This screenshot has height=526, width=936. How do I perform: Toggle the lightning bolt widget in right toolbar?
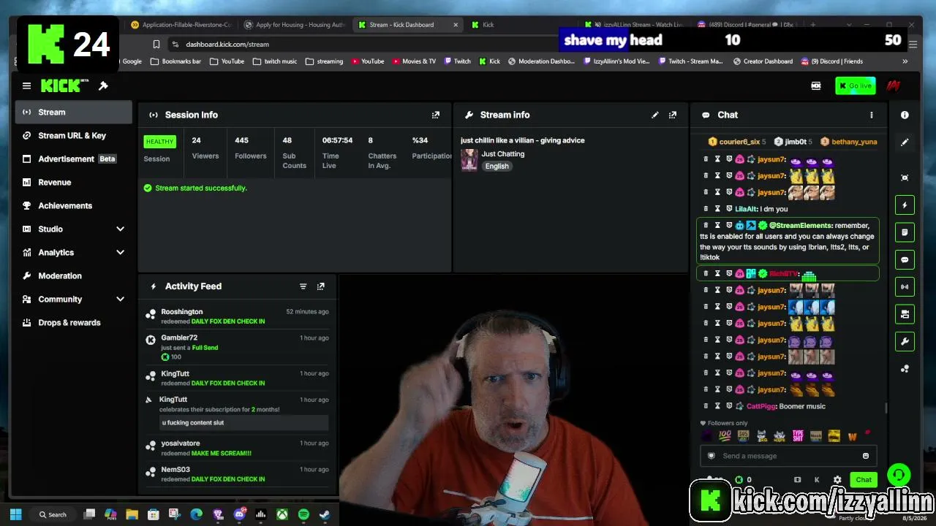(x=905, y=205)
